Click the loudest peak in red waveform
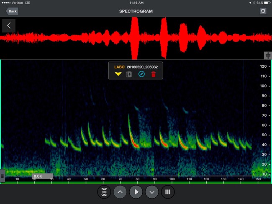 [x=135, y=38]
